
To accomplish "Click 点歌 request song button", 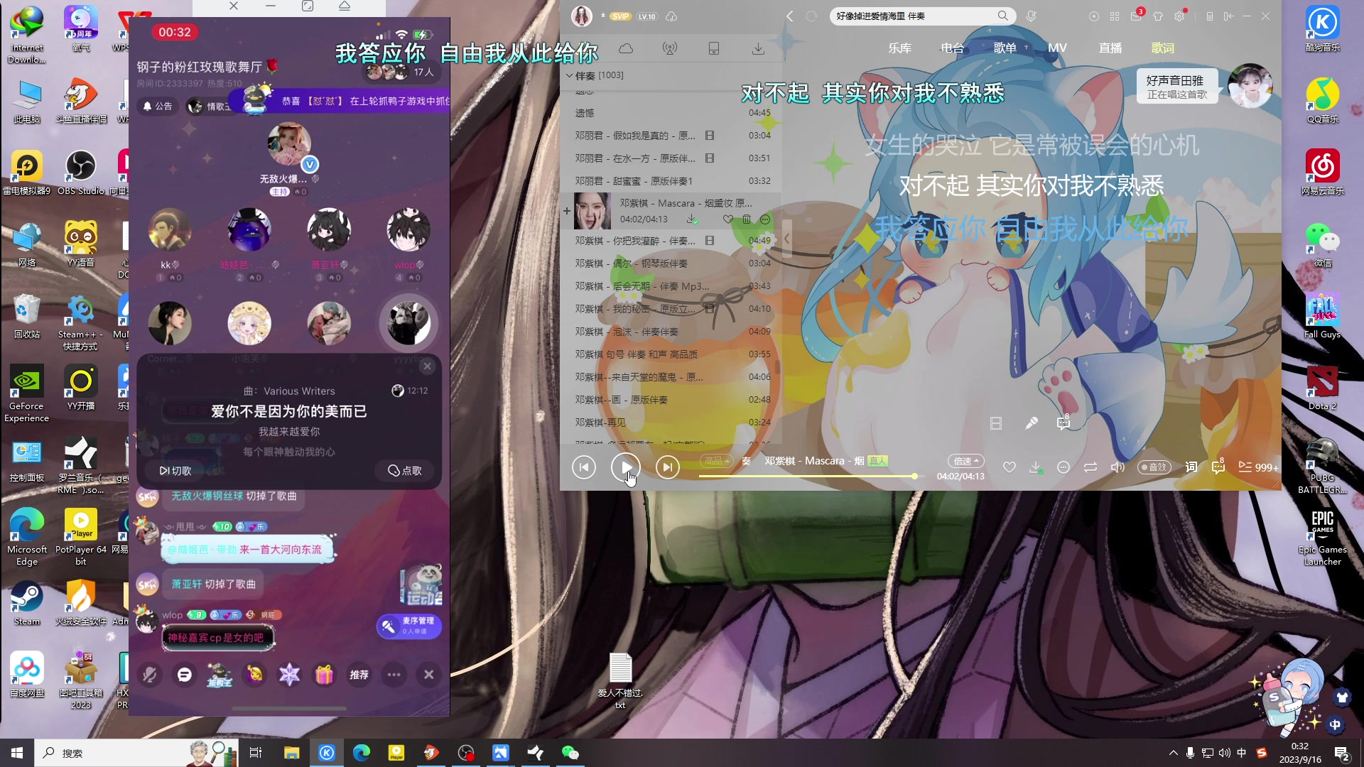I will pyautogui.click(x=405, y=471).
